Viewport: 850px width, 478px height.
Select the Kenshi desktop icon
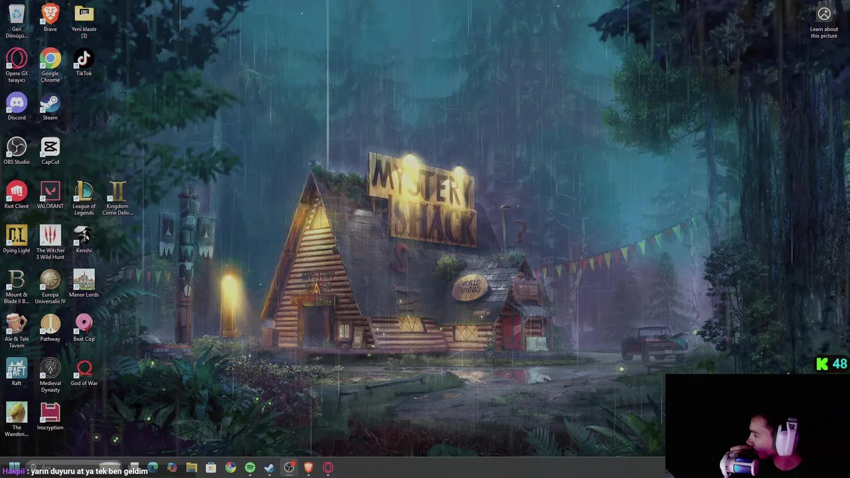click(x=84, y=239)
